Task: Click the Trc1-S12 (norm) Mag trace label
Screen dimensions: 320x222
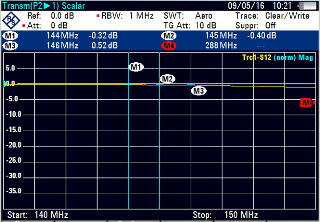Action: [277, 57]
